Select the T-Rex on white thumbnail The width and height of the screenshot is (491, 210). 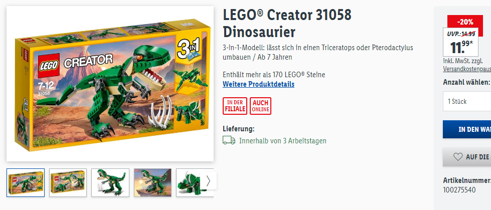click(x=110, y=182)
